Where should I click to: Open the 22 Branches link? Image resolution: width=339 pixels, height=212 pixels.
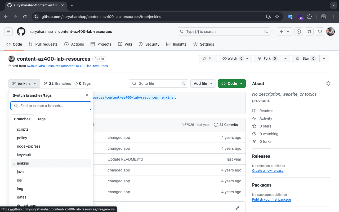[57, 83]
